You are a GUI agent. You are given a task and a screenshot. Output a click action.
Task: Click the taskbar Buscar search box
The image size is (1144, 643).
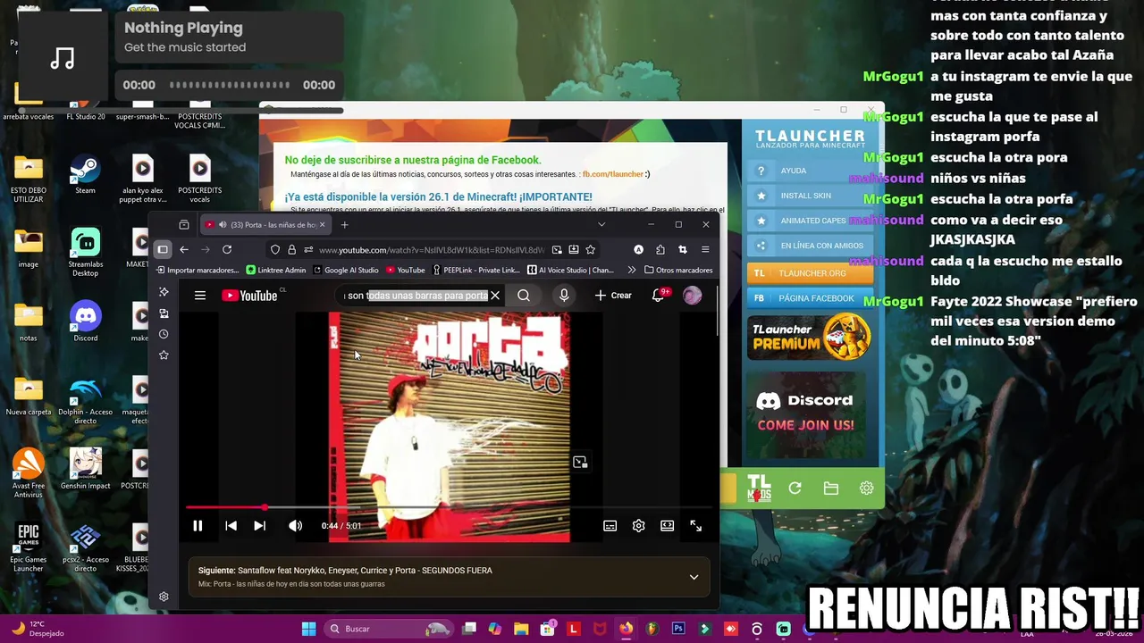(388, 629)
